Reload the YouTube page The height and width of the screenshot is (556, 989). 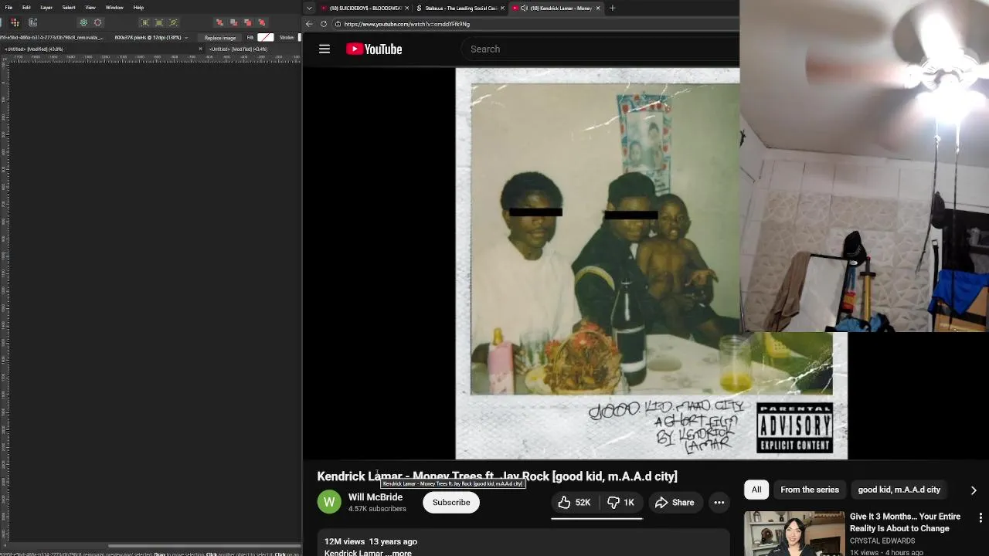click(x=324, y=24)
